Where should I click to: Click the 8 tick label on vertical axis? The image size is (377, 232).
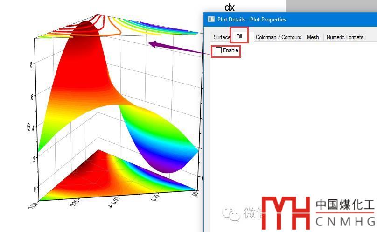point(31,65)
